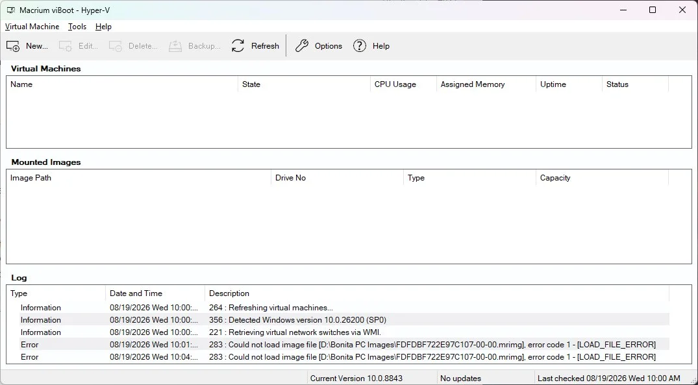
Task: Click the Options wrench icon
Action: 302,46
